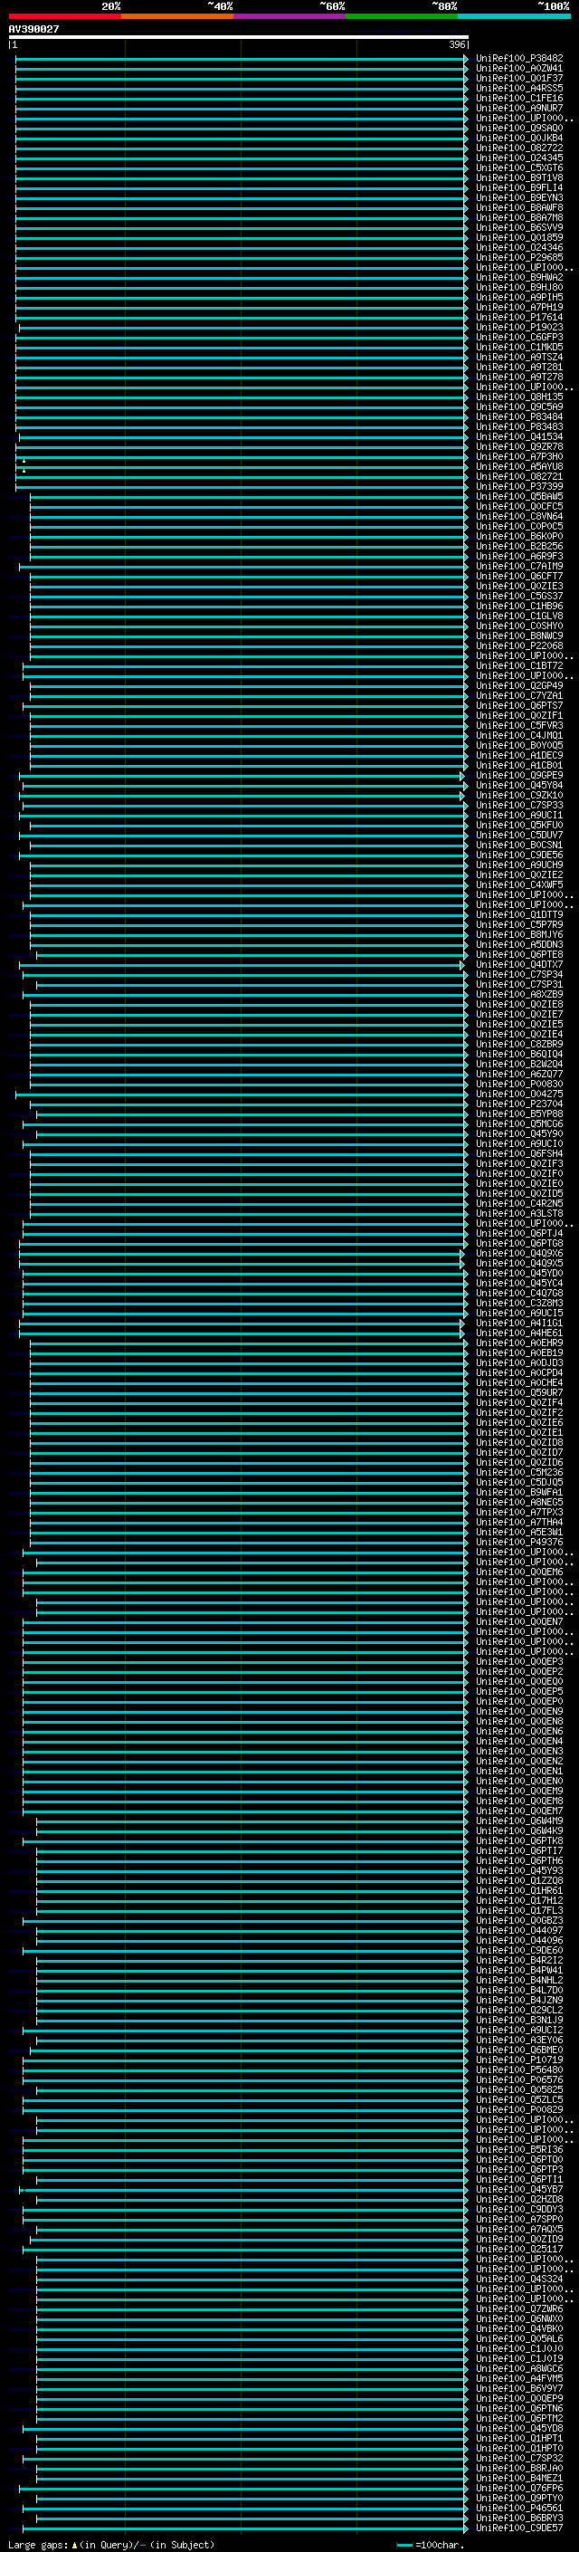The width and height of the screenshot is (579, 2552).
Task: Click the orange ~40% identity color segment
Action: tap(177, 16)
